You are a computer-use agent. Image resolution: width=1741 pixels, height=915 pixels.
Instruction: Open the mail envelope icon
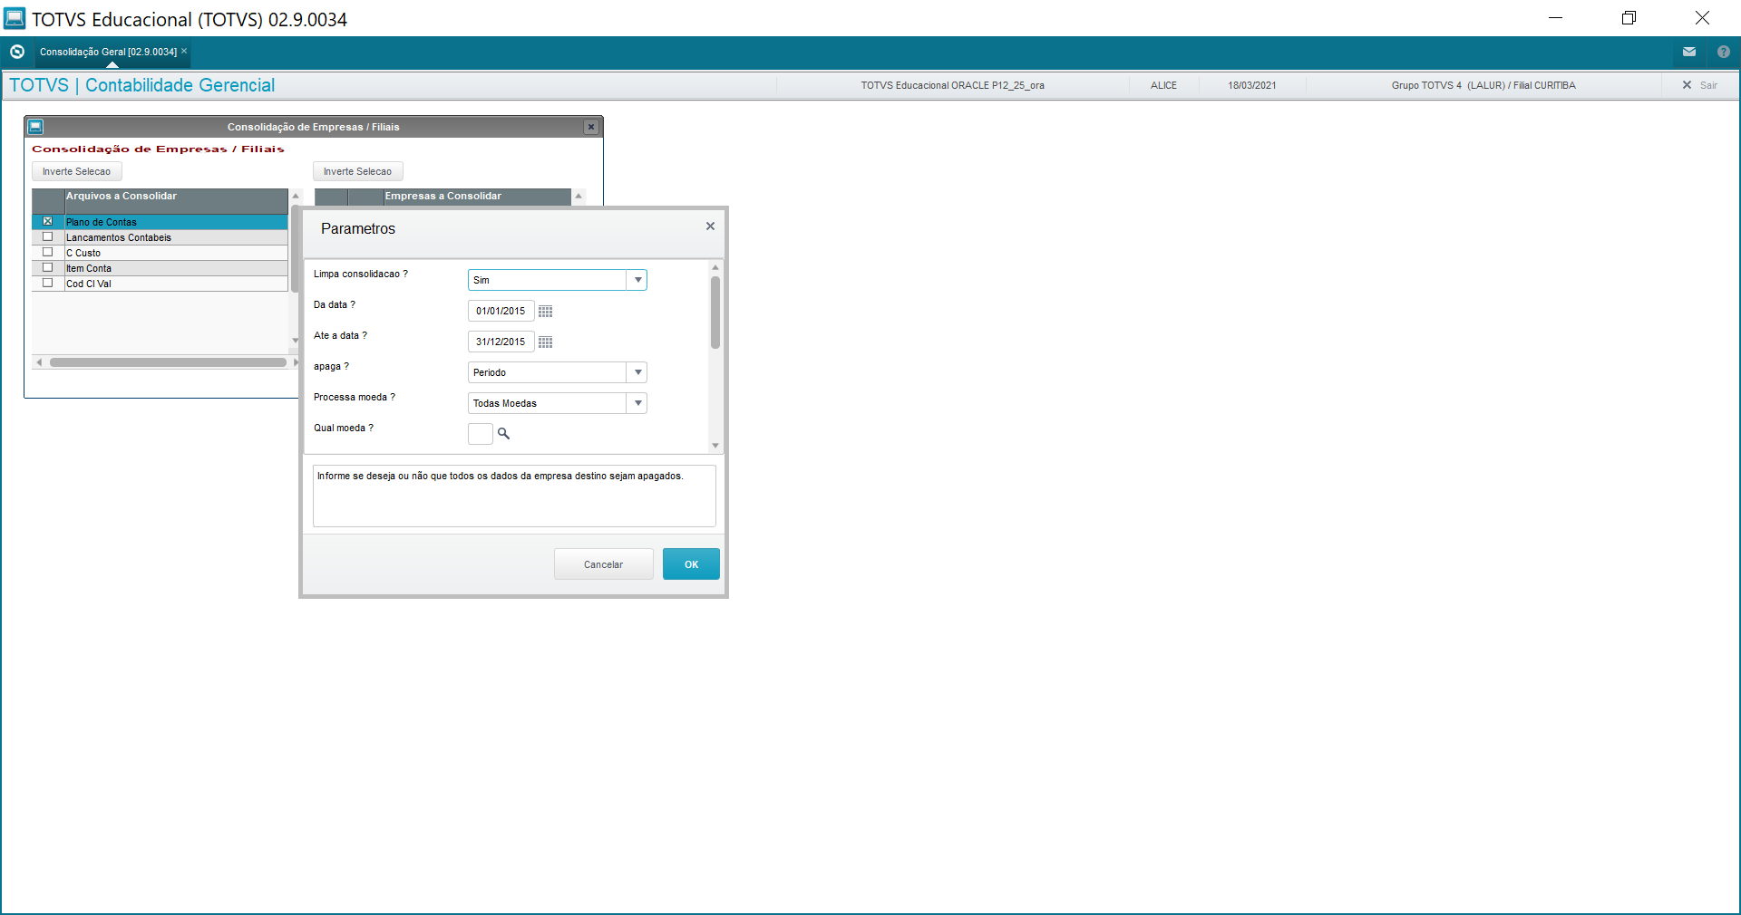(1689, 52)
